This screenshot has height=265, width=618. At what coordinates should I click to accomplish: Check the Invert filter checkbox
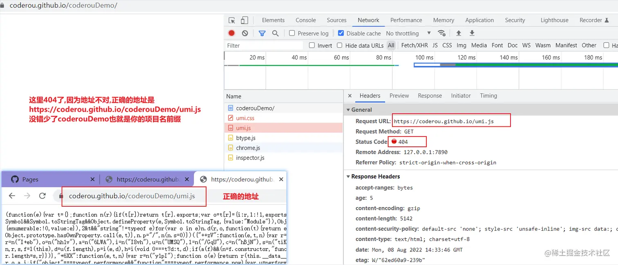pos(312,45)
